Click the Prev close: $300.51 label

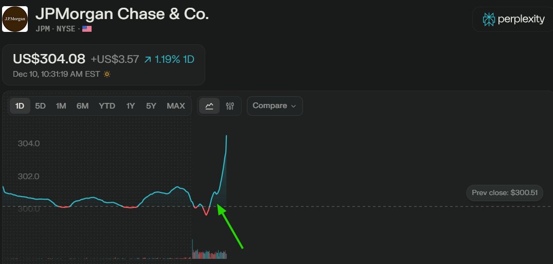click(505, 192)
